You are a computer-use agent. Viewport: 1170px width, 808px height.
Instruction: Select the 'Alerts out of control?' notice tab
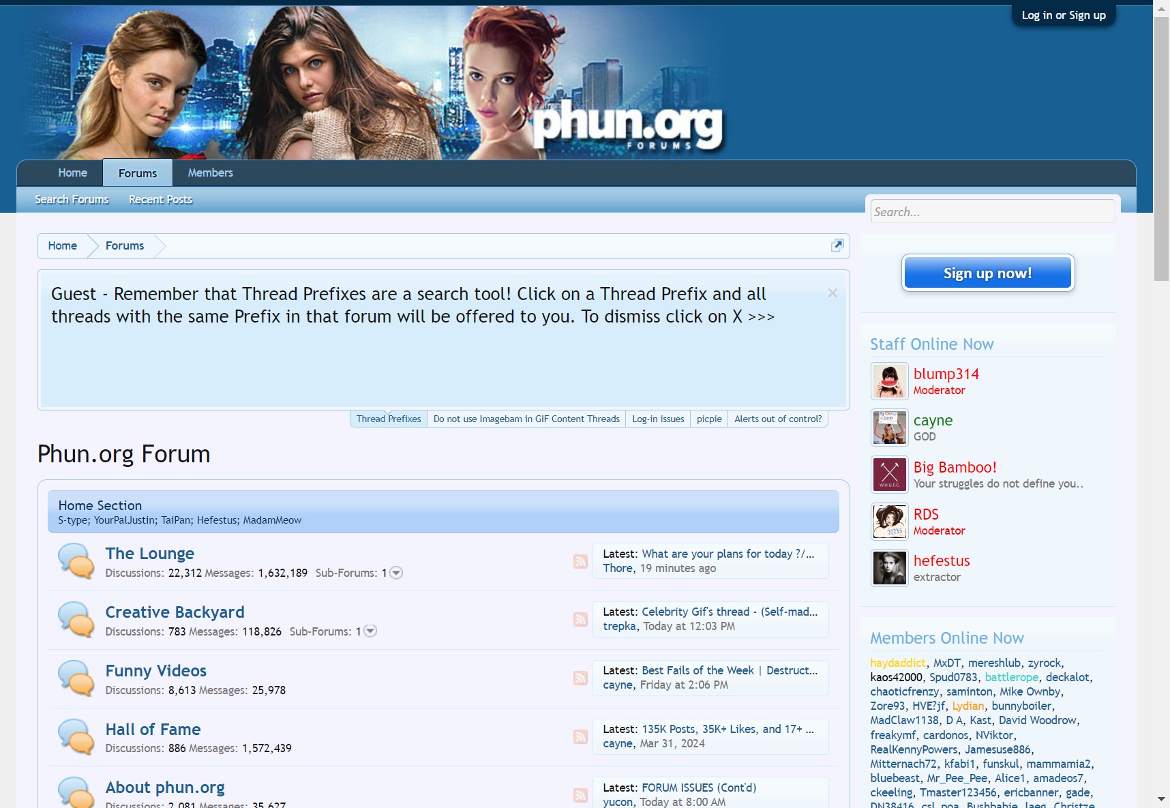(778, 419)
